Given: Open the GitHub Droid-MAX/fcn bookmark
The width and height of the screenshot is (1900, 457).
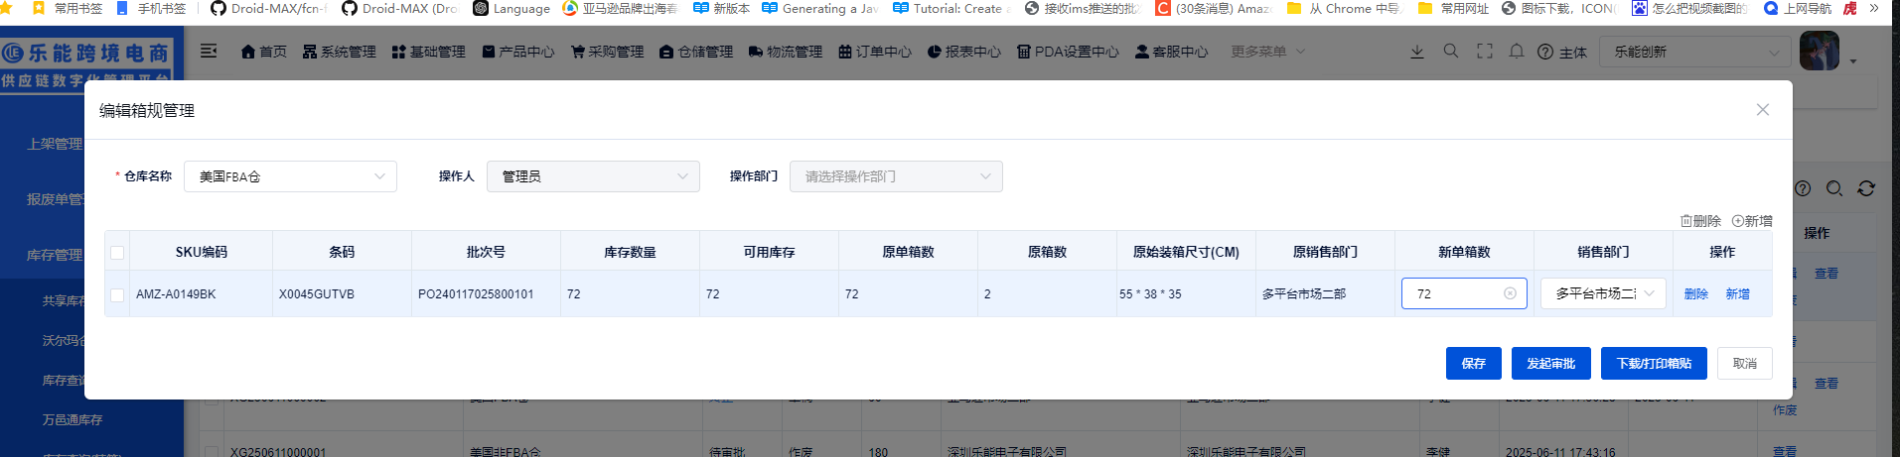Looking at the screenshot, I should [x=268, y=8].
